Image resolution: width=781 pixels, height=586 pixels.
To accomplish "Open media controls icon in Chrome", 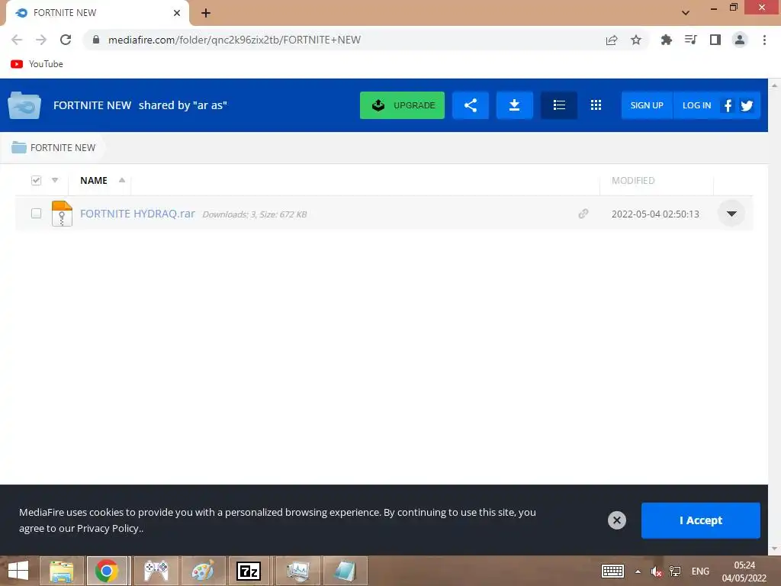I will point(691,40).
